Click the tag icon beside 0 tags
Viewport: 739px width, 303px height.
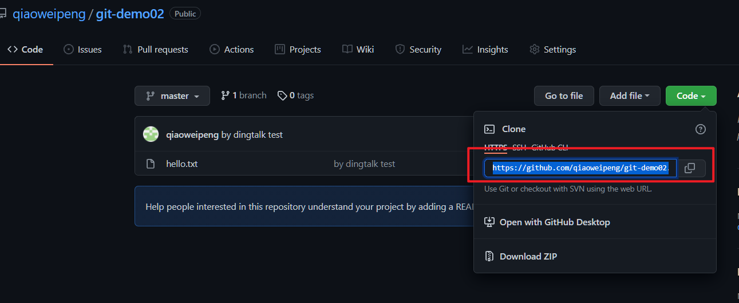pyautogui.click(x=282, y=95)
